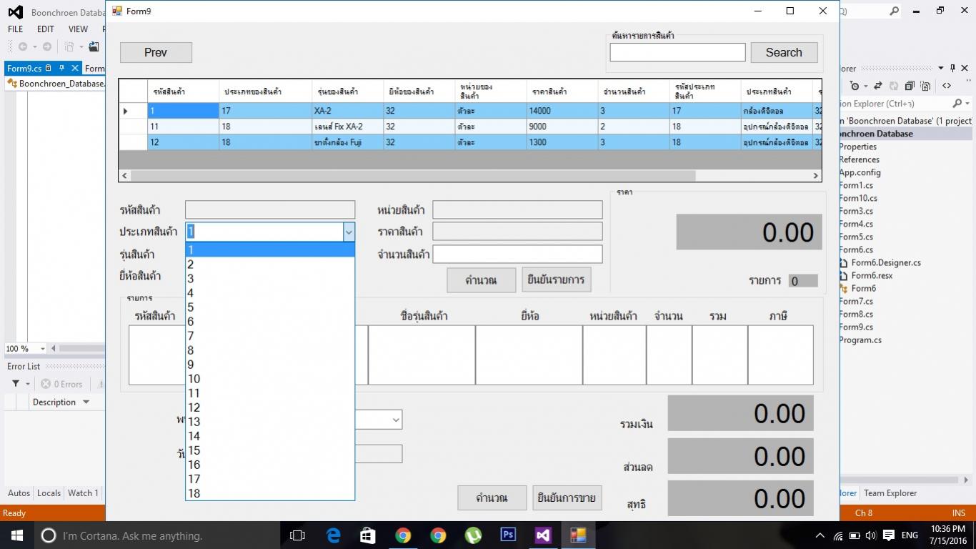Click the Visual Studio logo icon
The height and width of the screenshot is (549, 976).
click(x=15, y=12)
